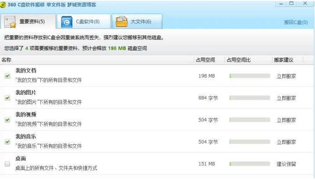This screenshot has height=180, width=315.
Task: Toggle the 我的音乐 checkbox off
Action: pyautogui.click(x=7, y=142)
